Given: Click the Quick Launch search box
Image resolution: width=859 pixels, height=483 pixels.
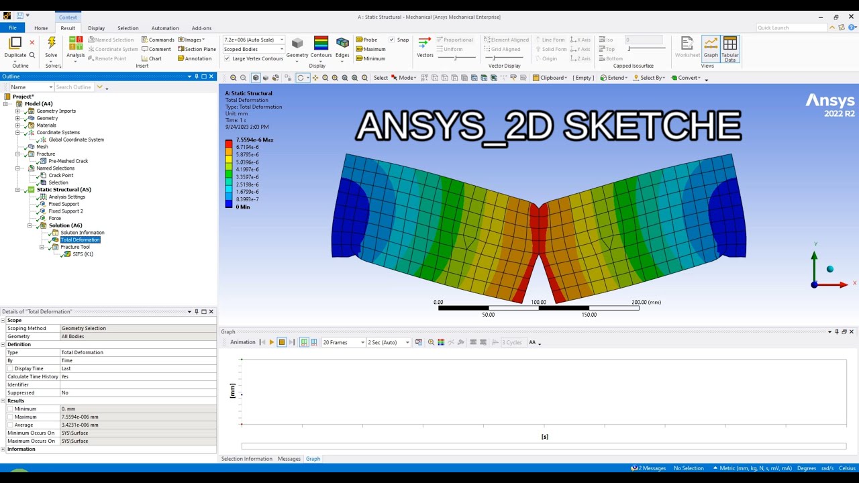Looking at the screenshot, I should [792, 28].
